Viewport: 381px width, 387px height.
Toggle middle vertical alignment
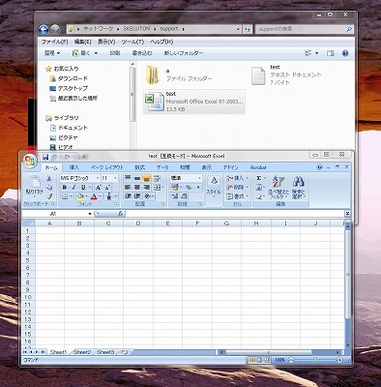click(137, 178)
